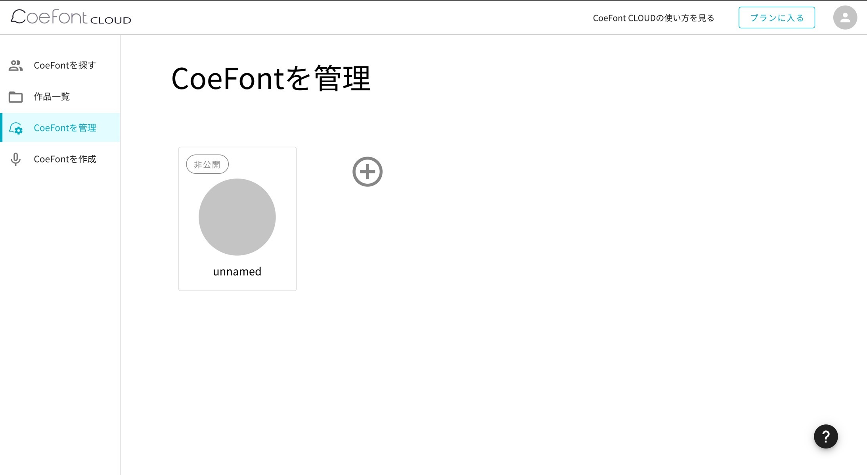Click the CoeFontを管理 page heading
This screenshot has width=867, height=475.
[271, 78]
